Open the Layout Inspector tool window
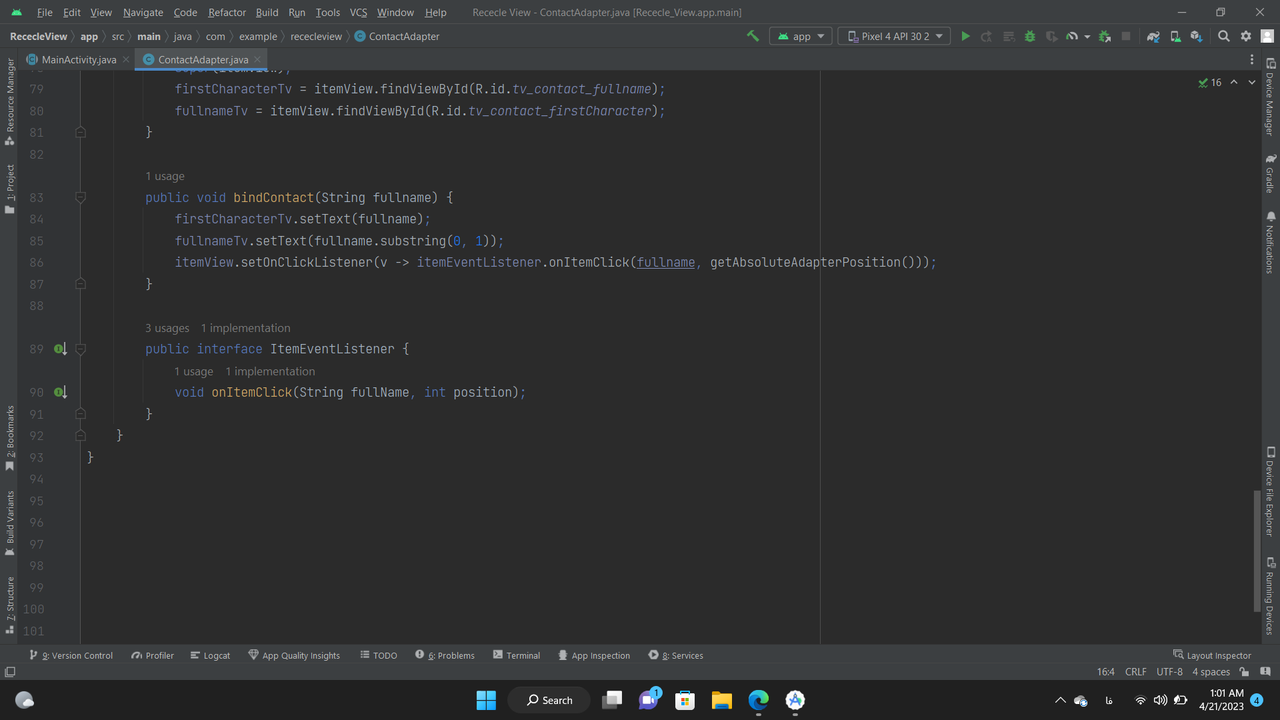1280x720 pixels. pos(1212,655)
